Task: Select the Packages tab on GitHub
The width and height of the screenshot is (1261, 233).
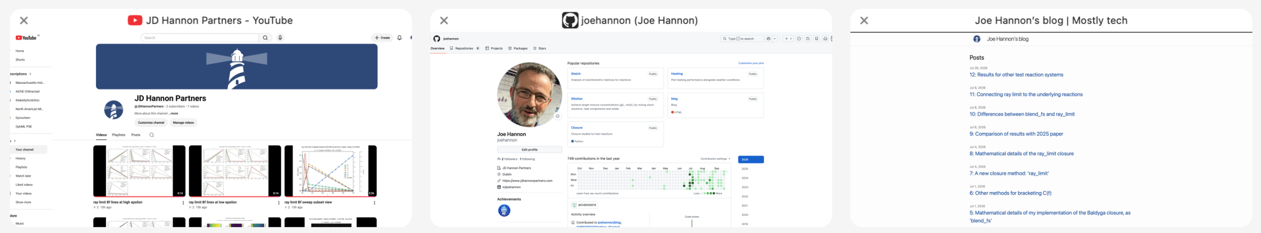Action: pos(518,49)
